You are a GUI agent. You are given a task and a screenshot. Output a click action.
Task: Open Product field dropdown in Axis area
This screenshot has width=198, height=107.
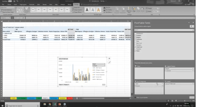coord(162,86)
